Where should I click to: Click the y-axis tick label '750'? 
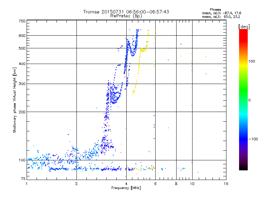(22, 21)
